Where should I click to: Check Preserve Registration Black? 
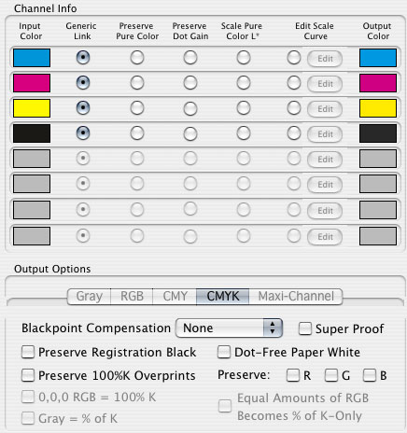(28, 353)
